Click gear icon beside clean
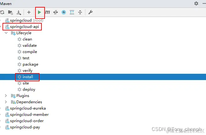206x135 pixels. coord(19,39)
